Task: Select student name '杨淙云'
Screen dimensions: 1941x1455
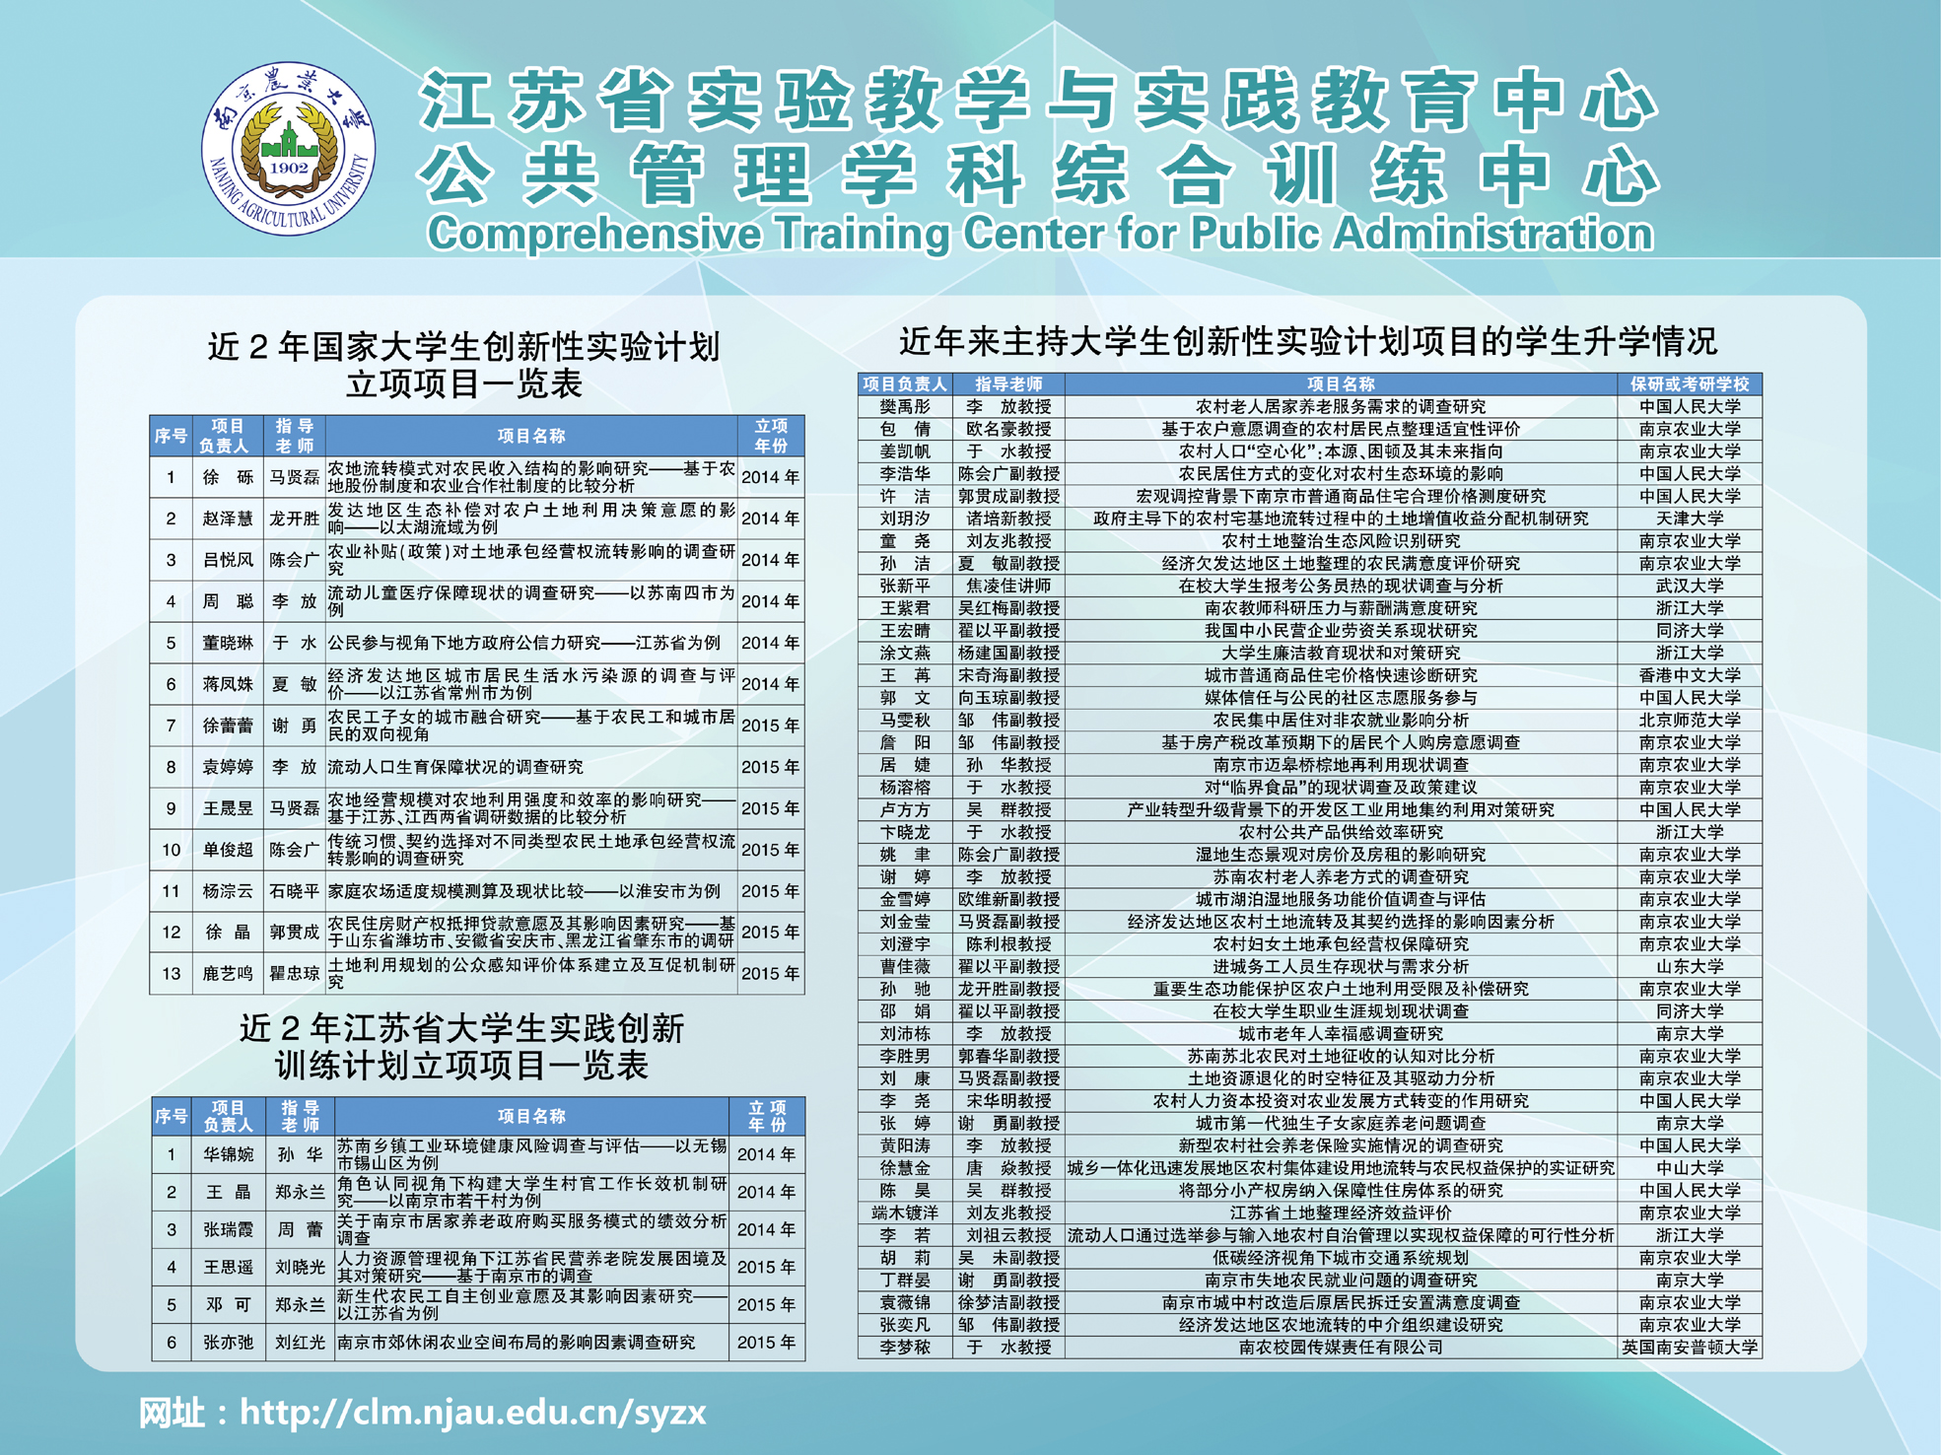Action: (228, 891)
